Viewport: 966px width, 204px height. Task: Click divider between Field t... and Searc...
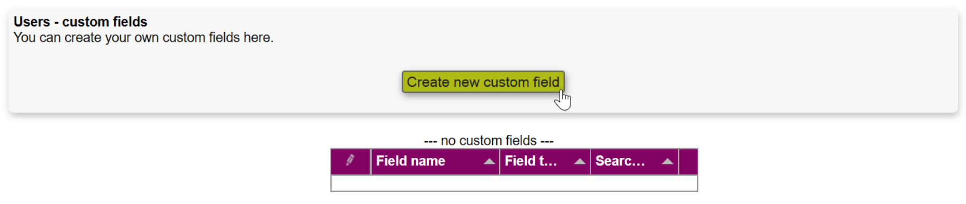[x=590, y=161]
